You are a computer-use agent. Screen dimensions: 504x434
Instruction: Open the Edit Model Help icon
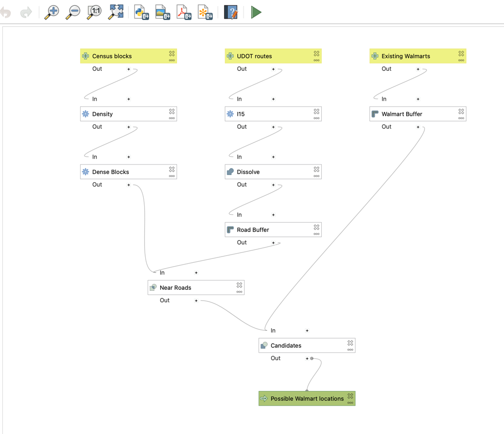[231, 13]
